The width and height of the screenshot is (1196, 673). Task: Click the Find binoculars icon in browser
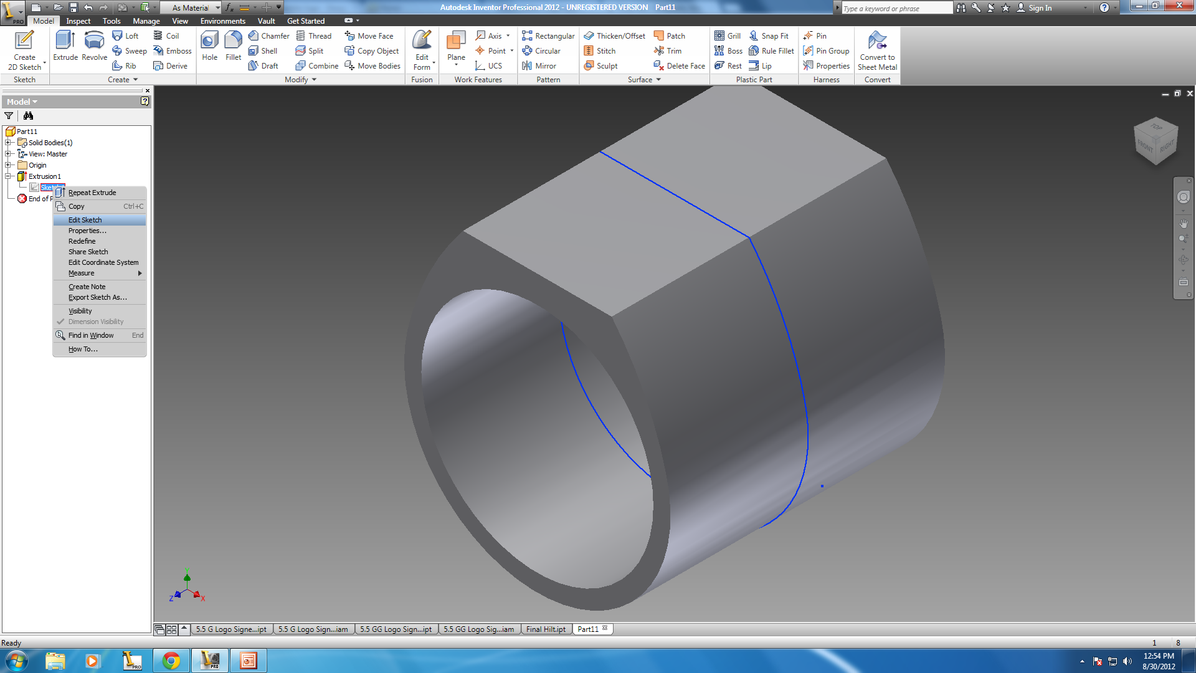tap(28, 115)
